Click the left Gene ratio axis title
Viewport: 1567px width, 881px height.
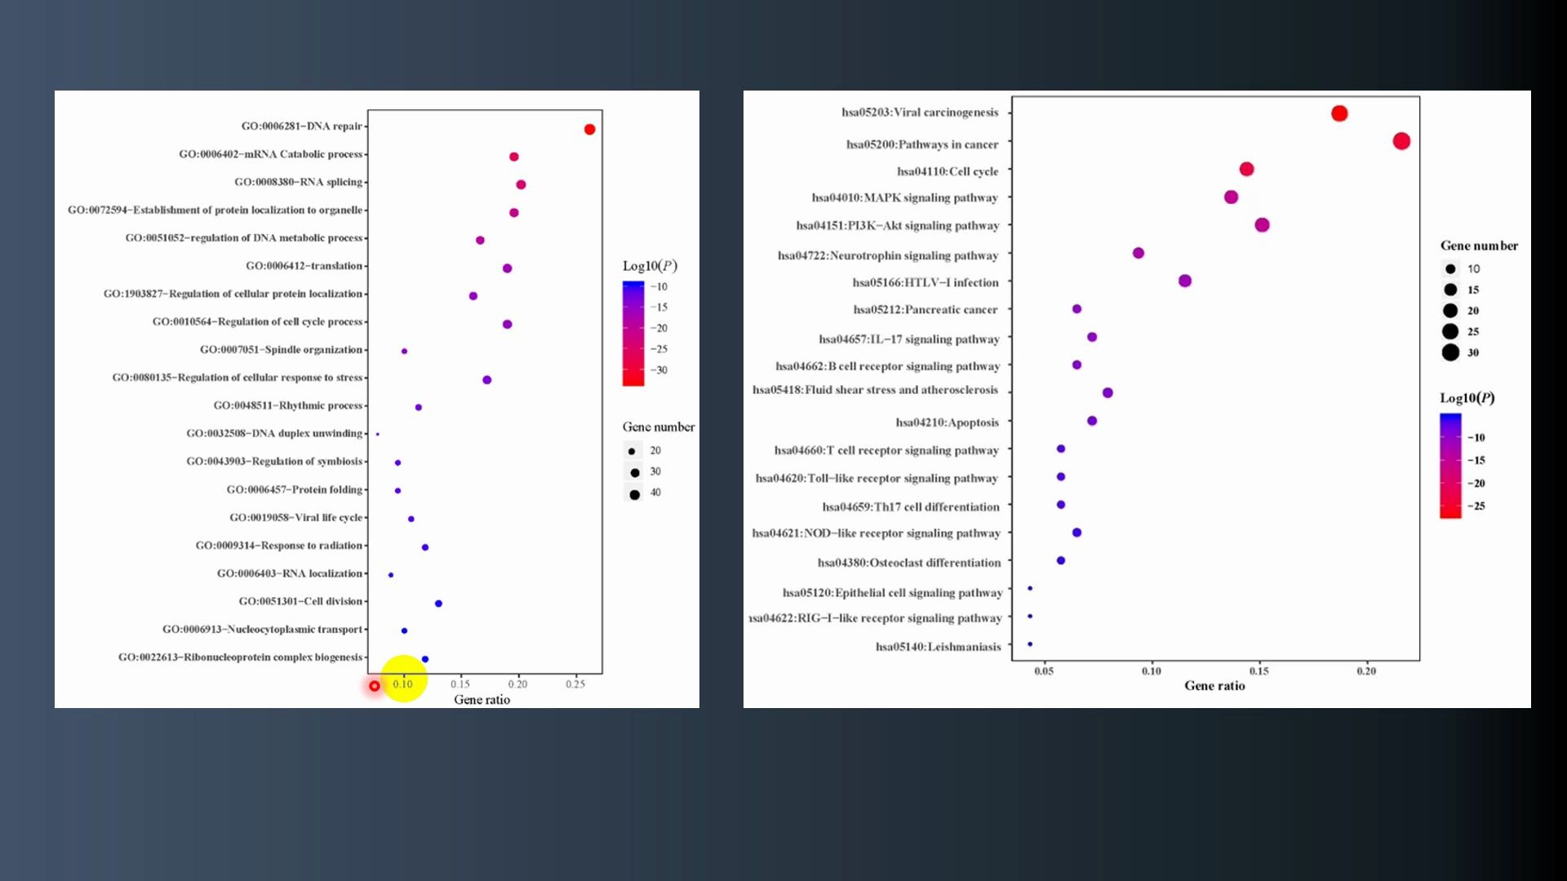point(482,700)
